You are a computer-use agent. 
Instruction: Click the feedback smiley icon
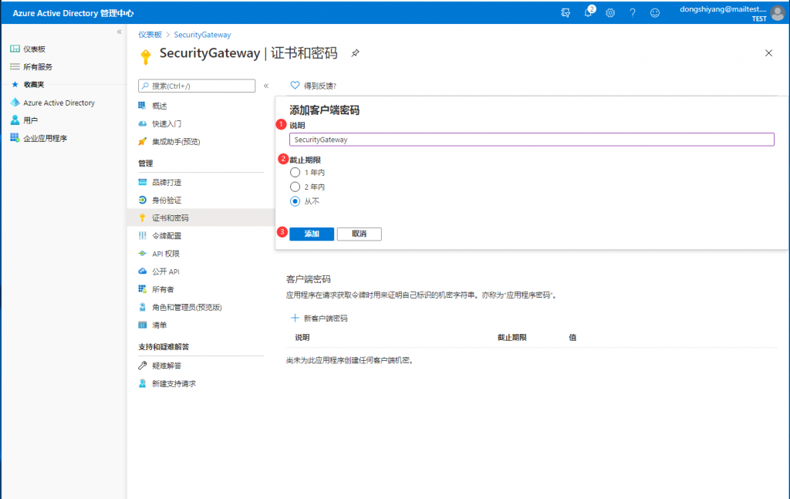(x=654, y=13)
